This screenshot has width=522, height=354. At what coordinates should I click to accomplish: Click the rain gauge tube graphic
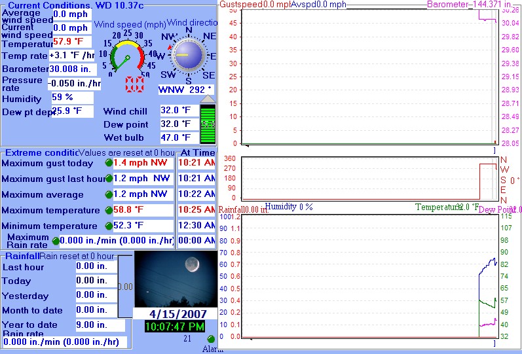click(x=126, y=286)
